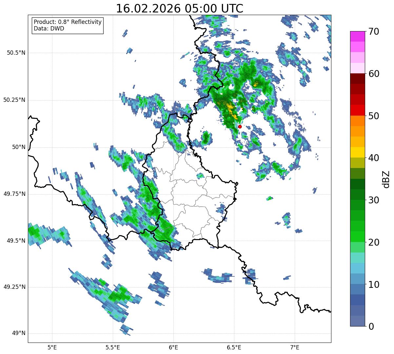Click the 'Data: DWD' label

click(49, 28)
